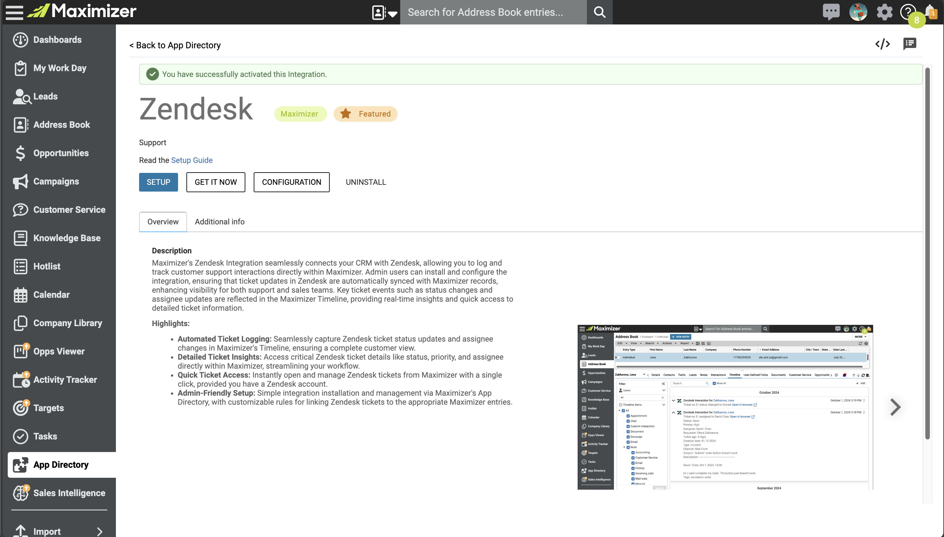Expand the search-type dropdown arrow

[392, 14]
